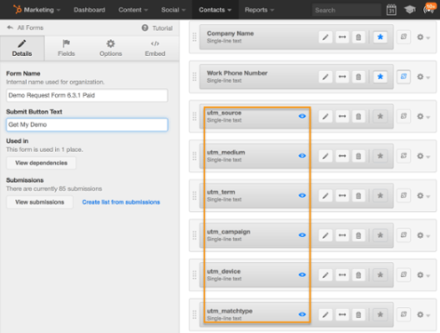The image size is (440, 333).
Task: Delete the utm_matchtype field
Action: pyautogui.click(x=358, y=314)
